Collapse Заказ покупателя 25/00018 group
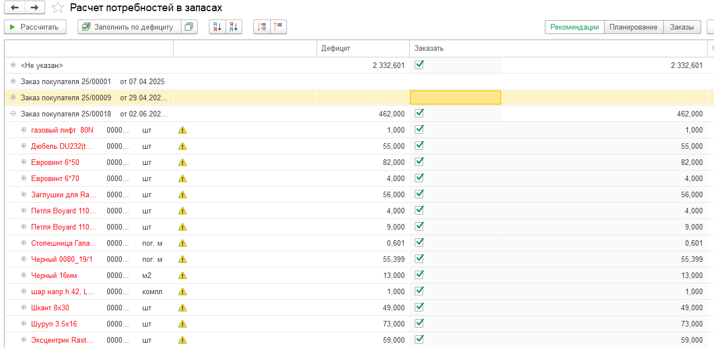714x356 pixels. (x=13, y=114)
